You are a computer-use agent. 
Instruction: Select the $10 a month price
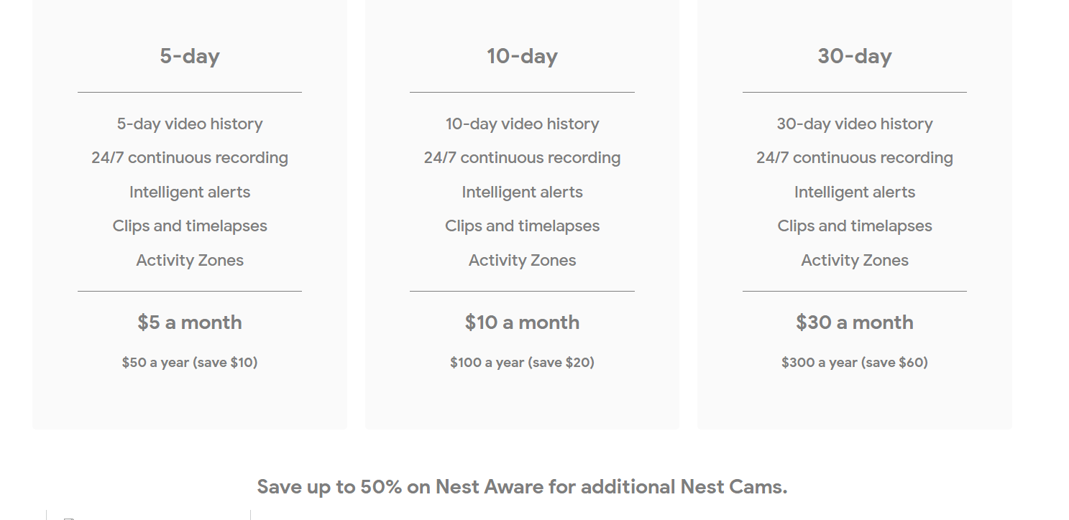[x=522, y=322]
